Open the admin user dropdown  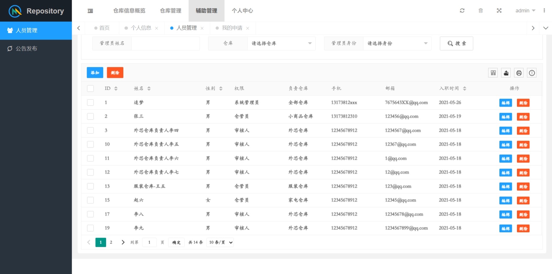[525, 11]
